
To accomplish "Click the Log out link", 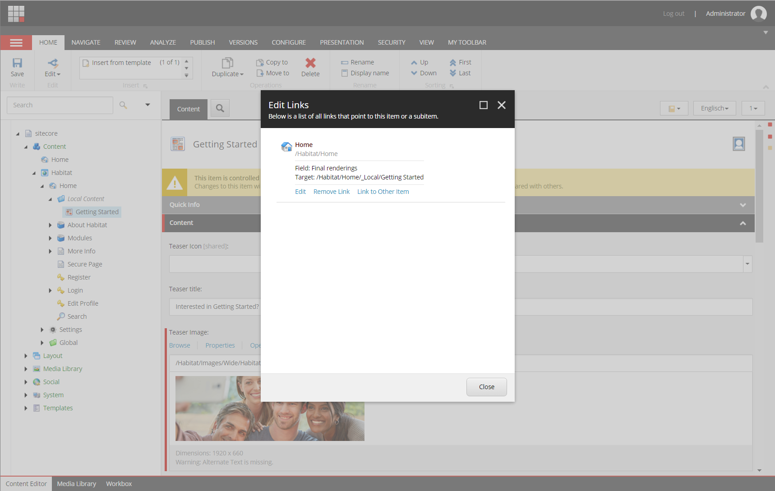I will coord(674,14).
